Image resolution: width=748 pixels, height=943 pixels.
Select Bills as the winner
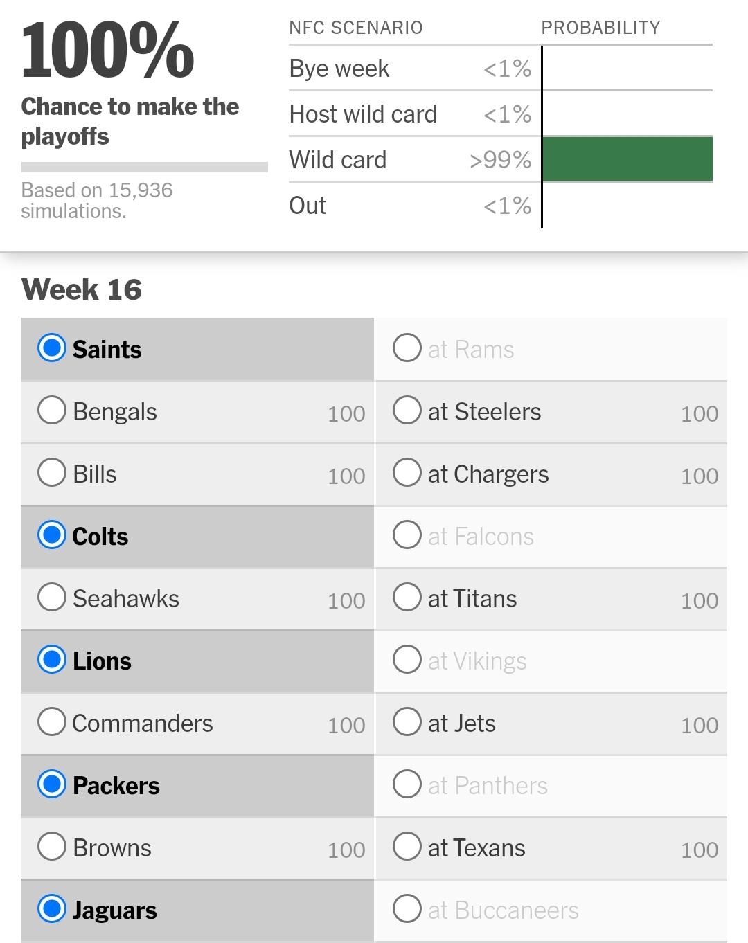click(52, 473)
